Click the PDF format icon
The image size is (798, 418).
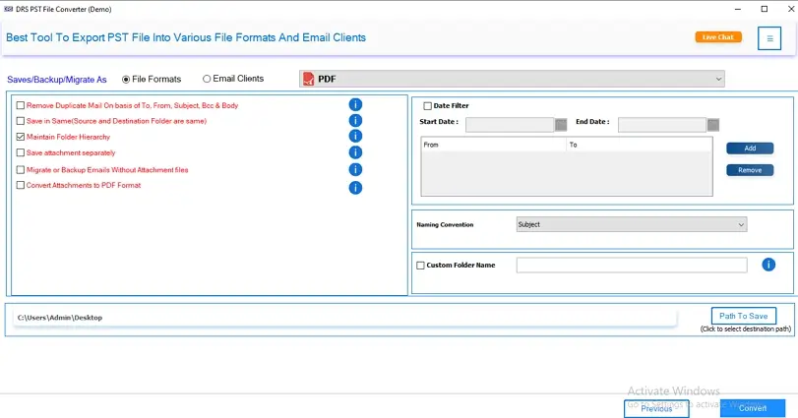[x=308, y=79]
